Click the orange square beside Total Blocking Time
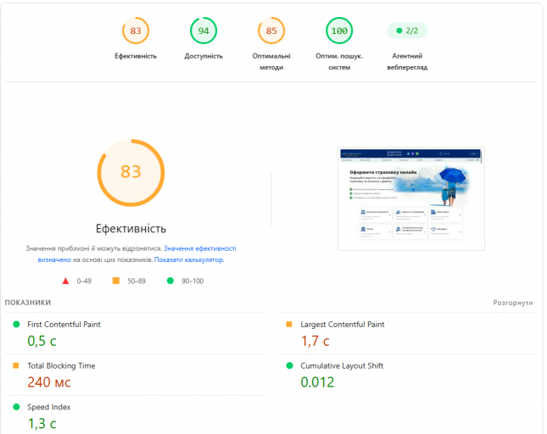 pos(16,365)
